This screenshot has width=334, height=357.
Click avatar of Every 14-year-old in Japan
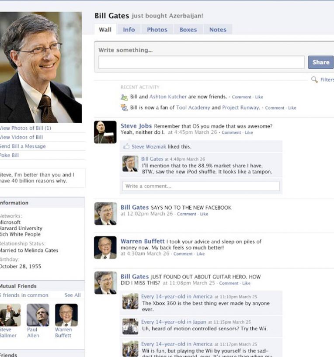(x=130, y=326)
